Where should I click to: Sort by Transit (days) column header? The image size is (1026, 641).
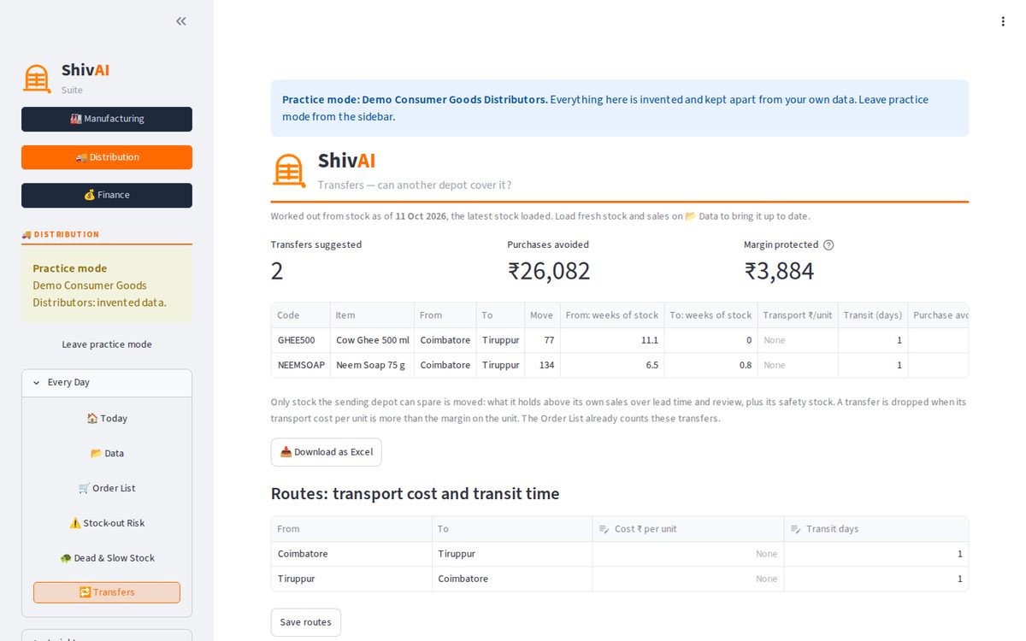[873, 315]
